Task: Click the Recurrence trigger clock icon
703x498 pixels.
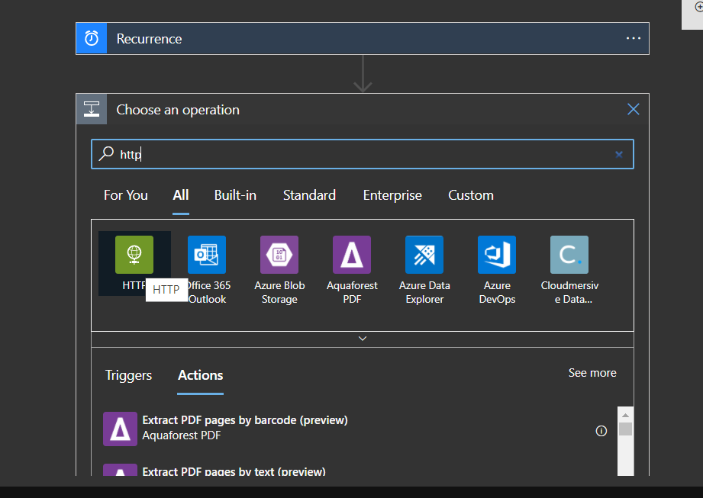Action: 92,39
